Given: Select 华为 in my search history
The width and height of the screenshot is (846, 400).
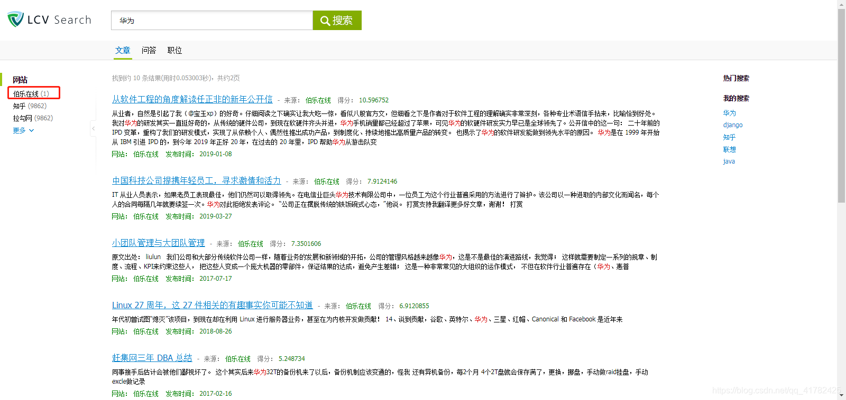Looking at the screenshot, I should tap(729, 112).
